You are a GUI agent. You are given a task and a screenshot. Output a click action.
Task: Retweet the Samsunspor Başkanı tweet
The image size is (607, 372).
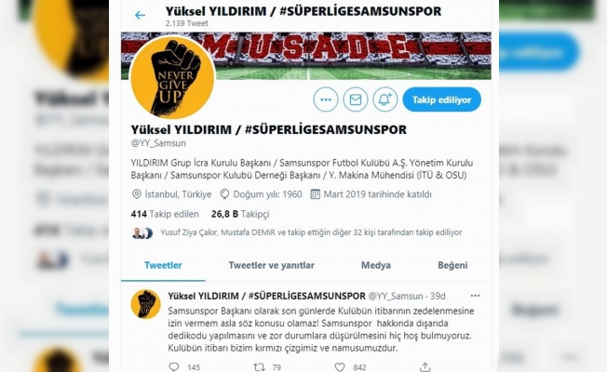click(x=259, y=366)
